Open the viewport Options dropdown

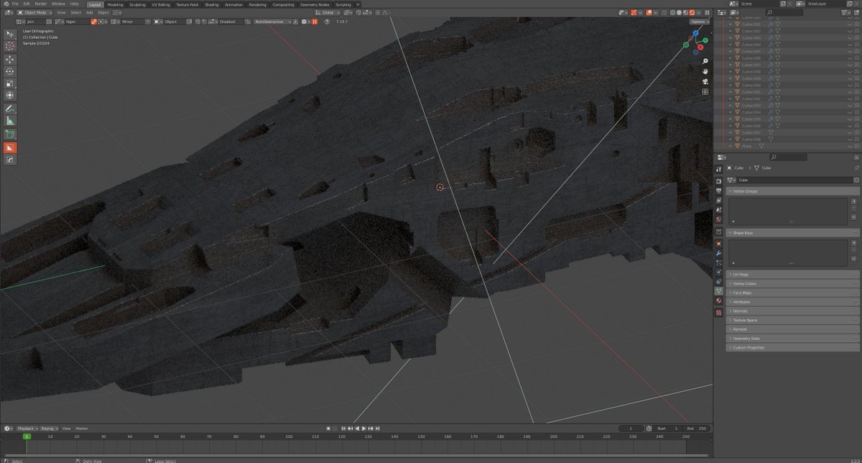click(698, 22)
